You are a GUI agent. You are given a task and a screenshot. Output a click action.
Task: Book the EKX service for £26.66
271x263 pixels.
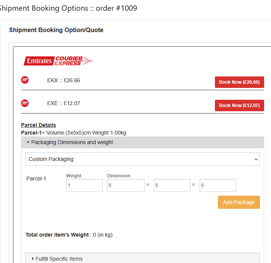(x=239, y=82)
